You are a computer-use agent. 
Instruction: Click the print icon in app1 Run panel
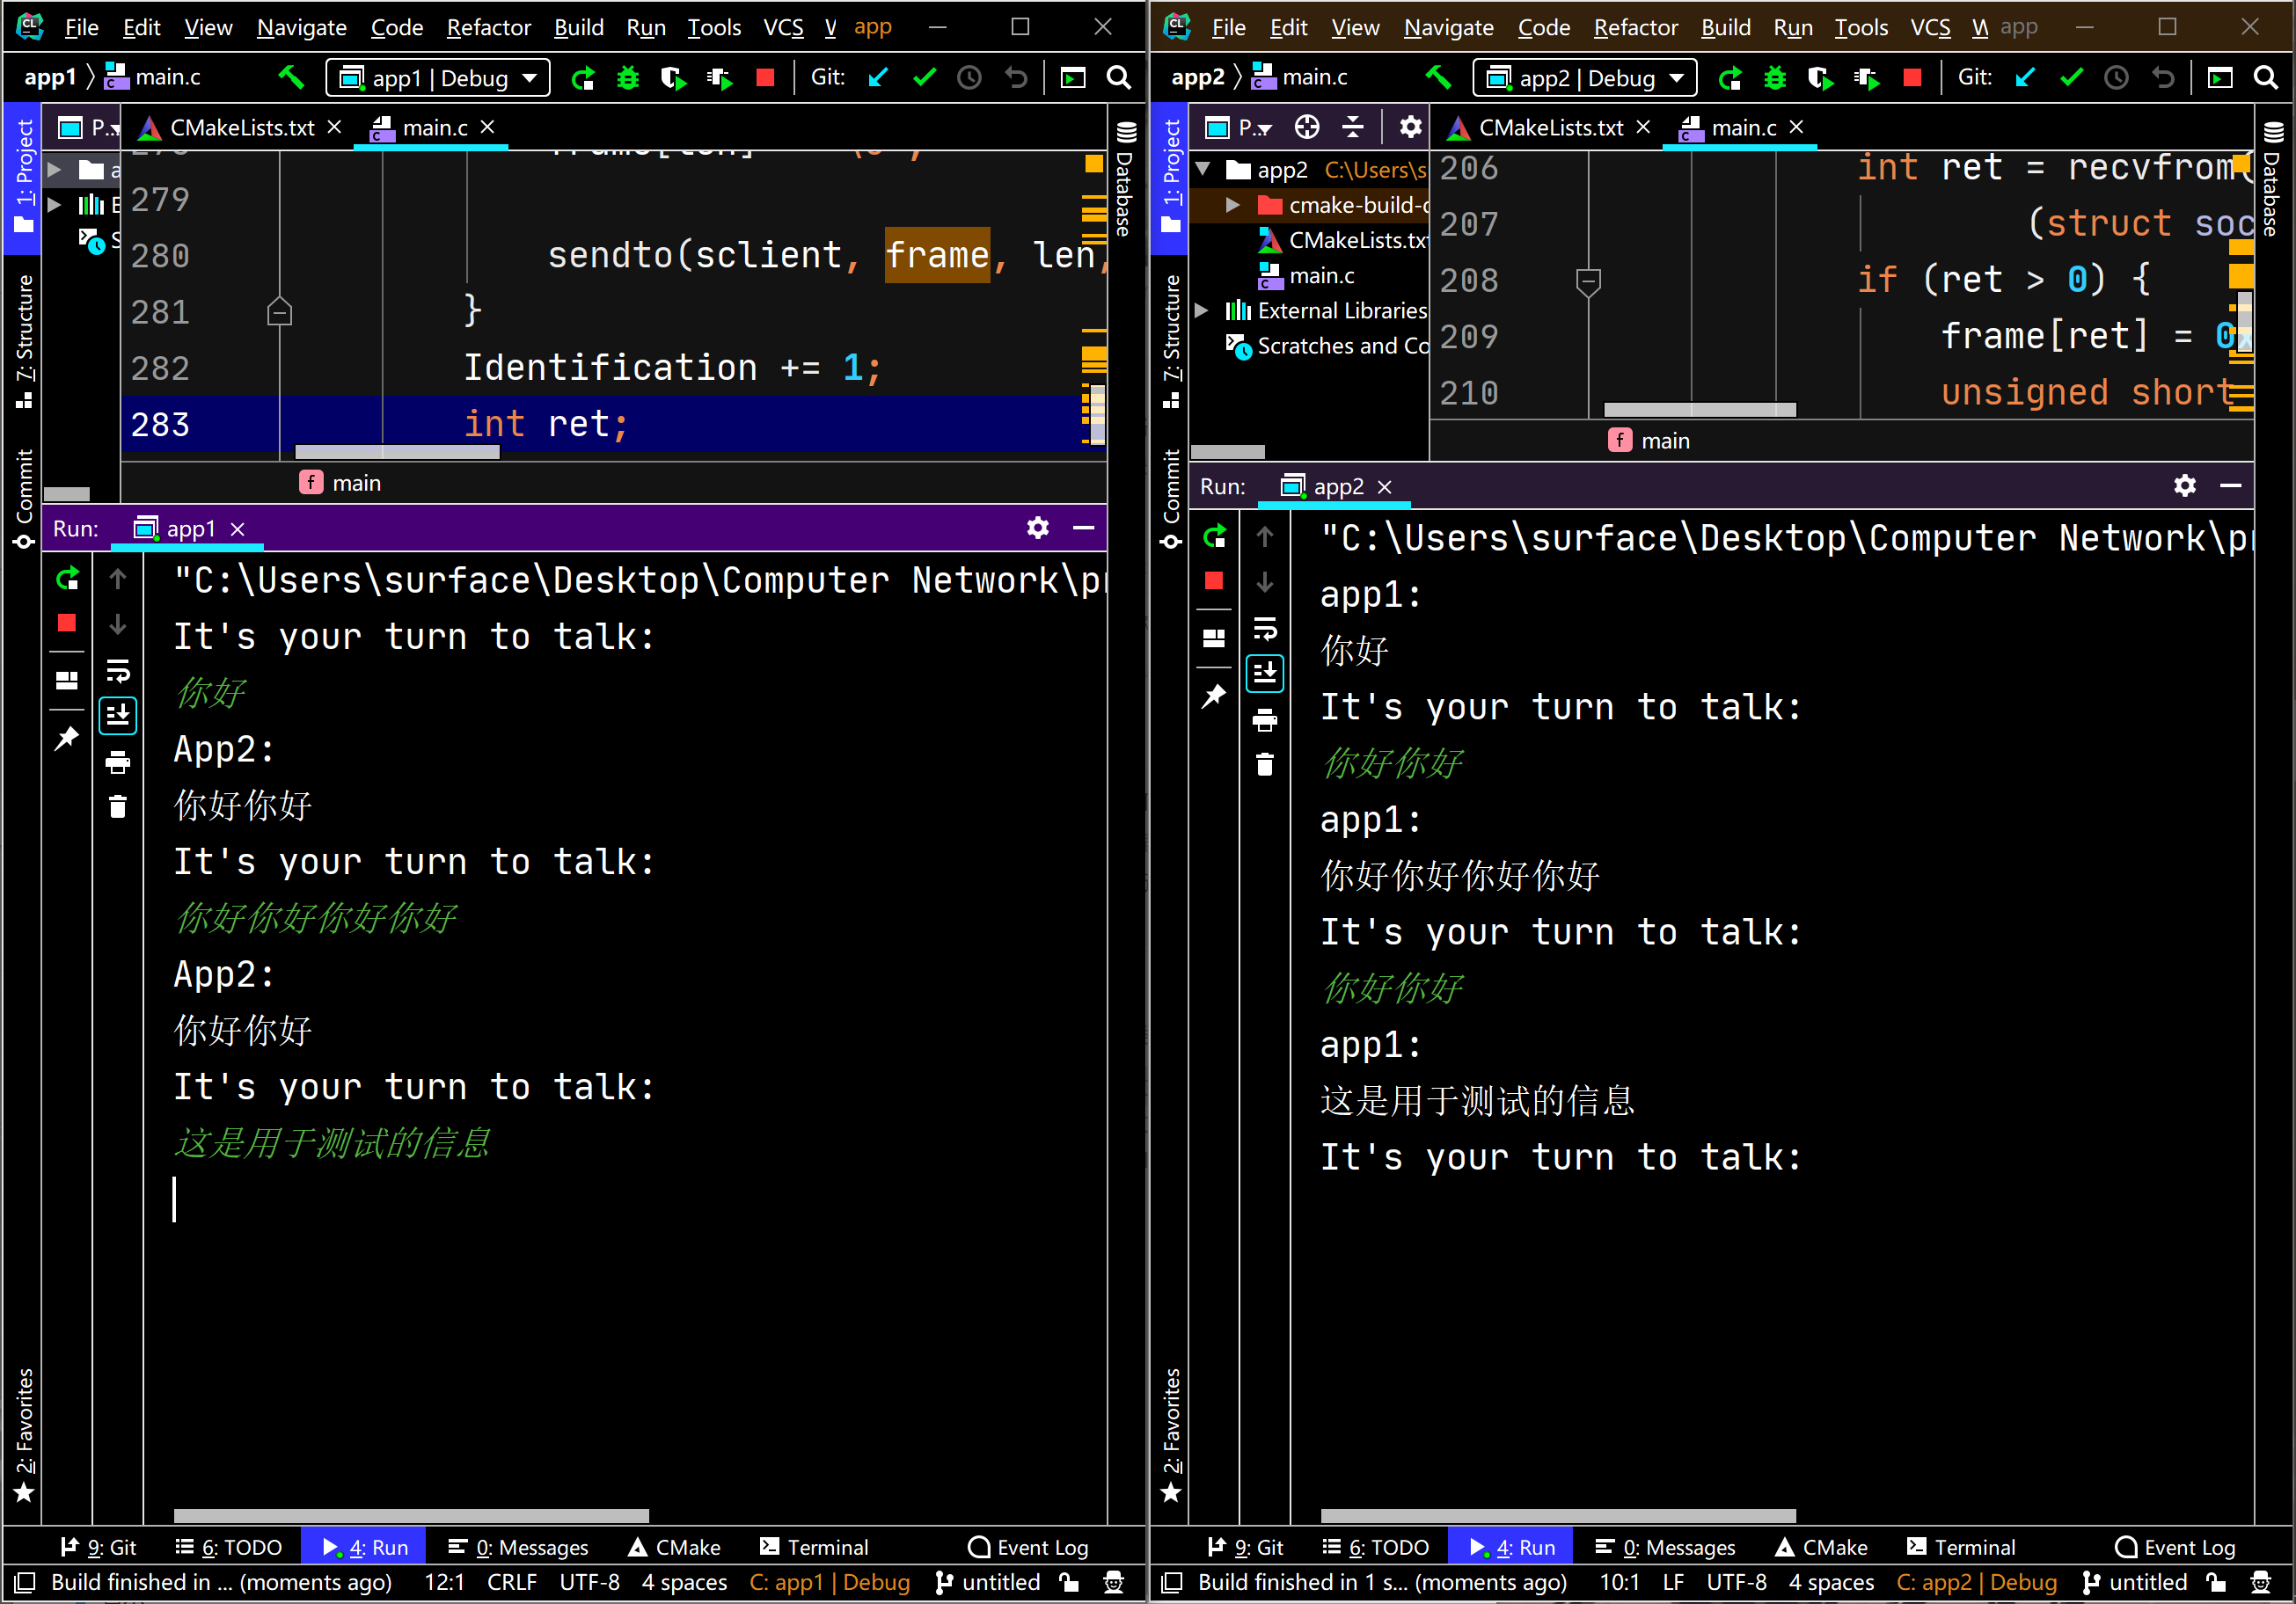(x=118, y=763)
